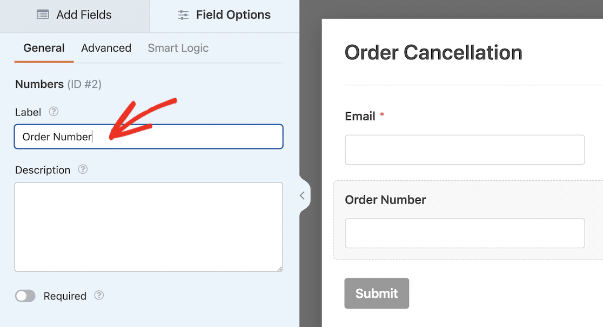Click the help icon next to Description
603x327 pixels.
[x=83, y=169]
